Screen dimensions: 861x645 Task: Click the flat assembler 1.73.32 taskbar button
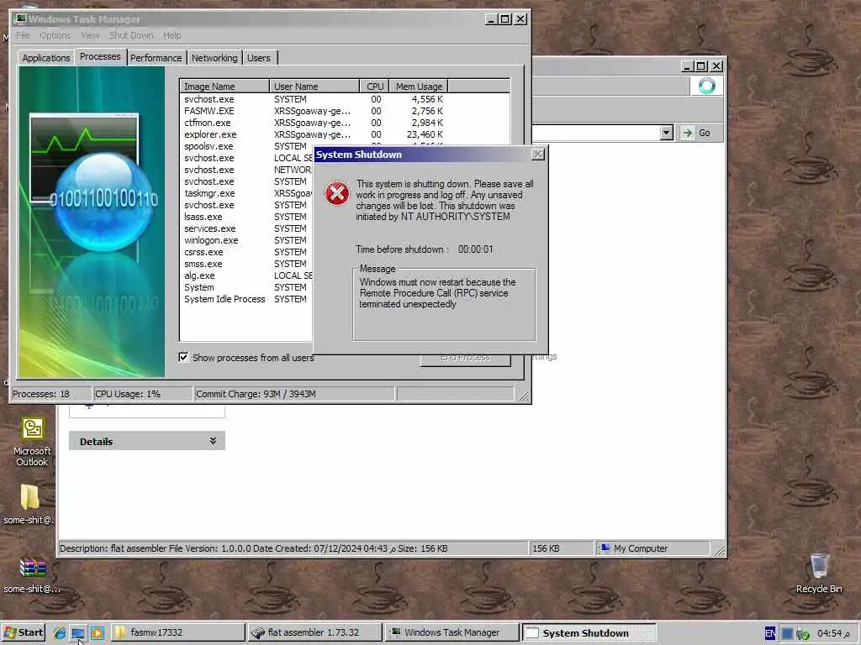click(x=314, y=633)
